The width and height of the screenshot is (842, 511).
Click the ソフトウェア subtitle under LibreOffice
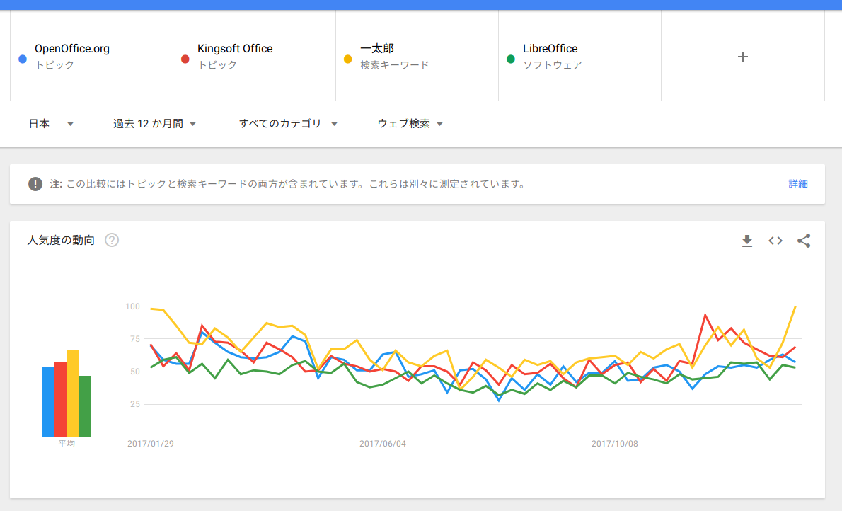tap(553, 65)
